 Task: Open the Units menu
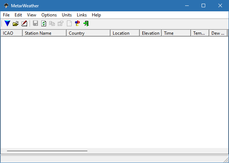(x=67, y=15)
